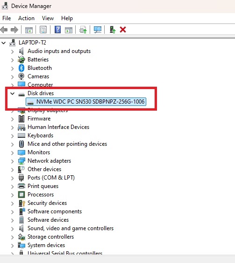This screenshot has height=263, width=235.
Task: Select the Other devices unknown icon
Action: point(21,169)
